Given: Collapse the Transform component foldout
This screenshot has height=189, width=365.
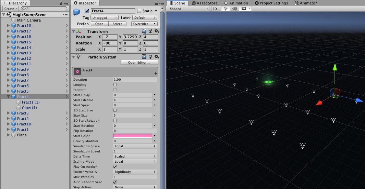Looking at the screenshot, I should tap(74, 31).
